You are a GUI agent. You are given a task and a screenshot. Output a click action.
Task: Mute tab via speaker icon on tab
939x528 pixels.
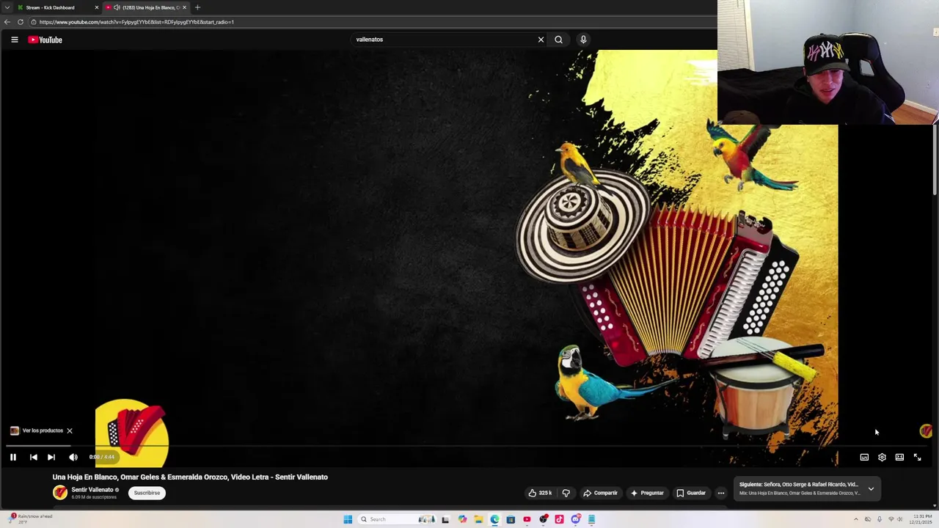click(117, 7)
